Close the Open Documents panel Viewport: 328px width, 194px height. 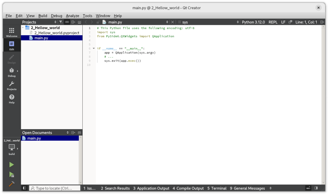[x=79, y=133]
